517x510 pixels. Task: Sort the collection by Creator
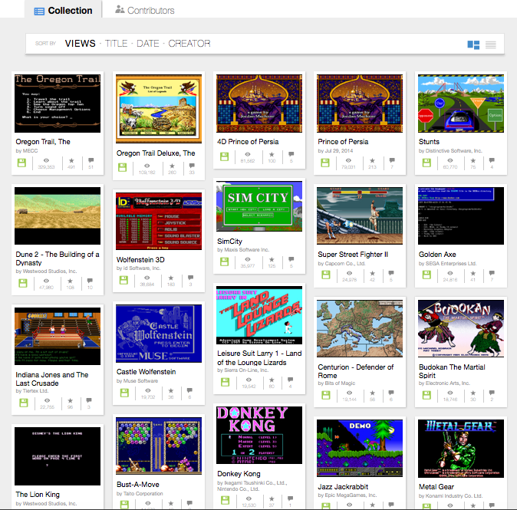(x=189, y=43)
